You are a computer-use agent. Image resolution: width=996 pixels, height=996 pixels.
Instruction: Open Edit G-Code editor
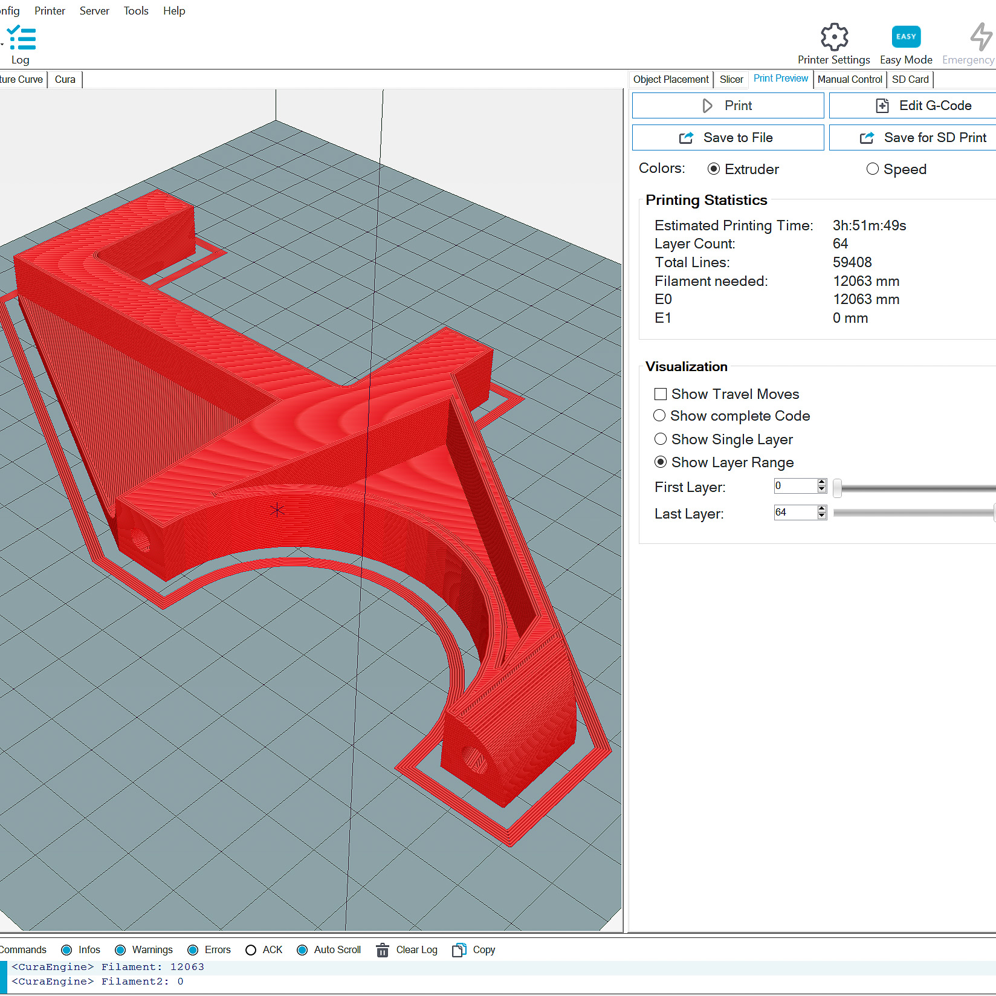click(x=913, y=106)
